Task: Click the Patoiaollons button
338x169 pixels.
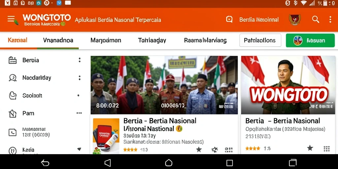Action: (260, 40)
